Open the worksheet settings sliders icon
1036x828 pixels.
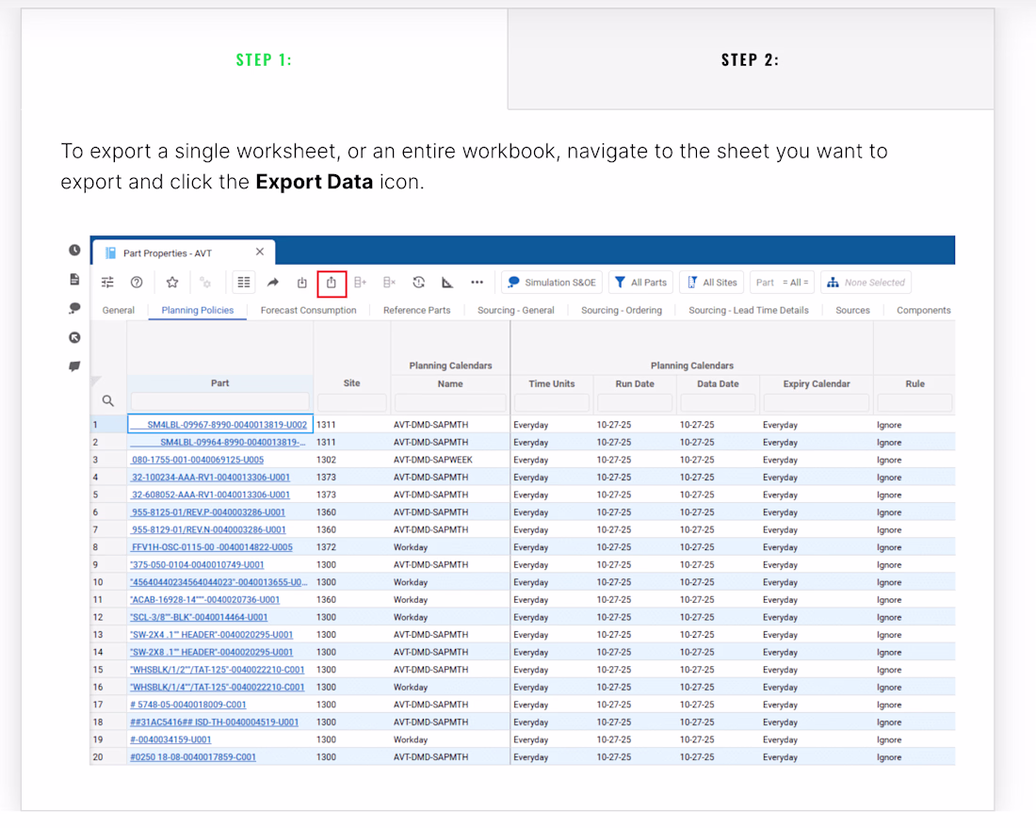pos(107,283)
